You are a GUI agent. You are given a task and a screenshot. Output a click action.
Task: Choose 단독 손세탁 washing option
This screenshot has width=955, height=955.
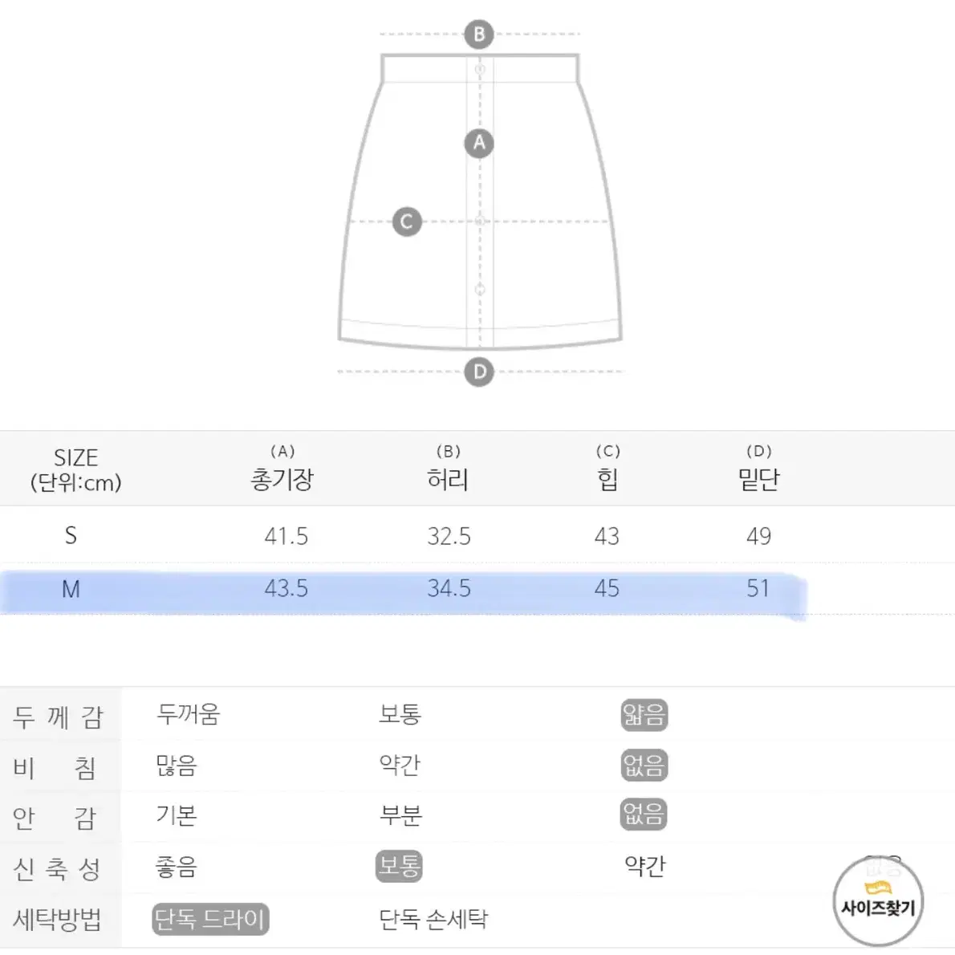[x=433, y=919]
